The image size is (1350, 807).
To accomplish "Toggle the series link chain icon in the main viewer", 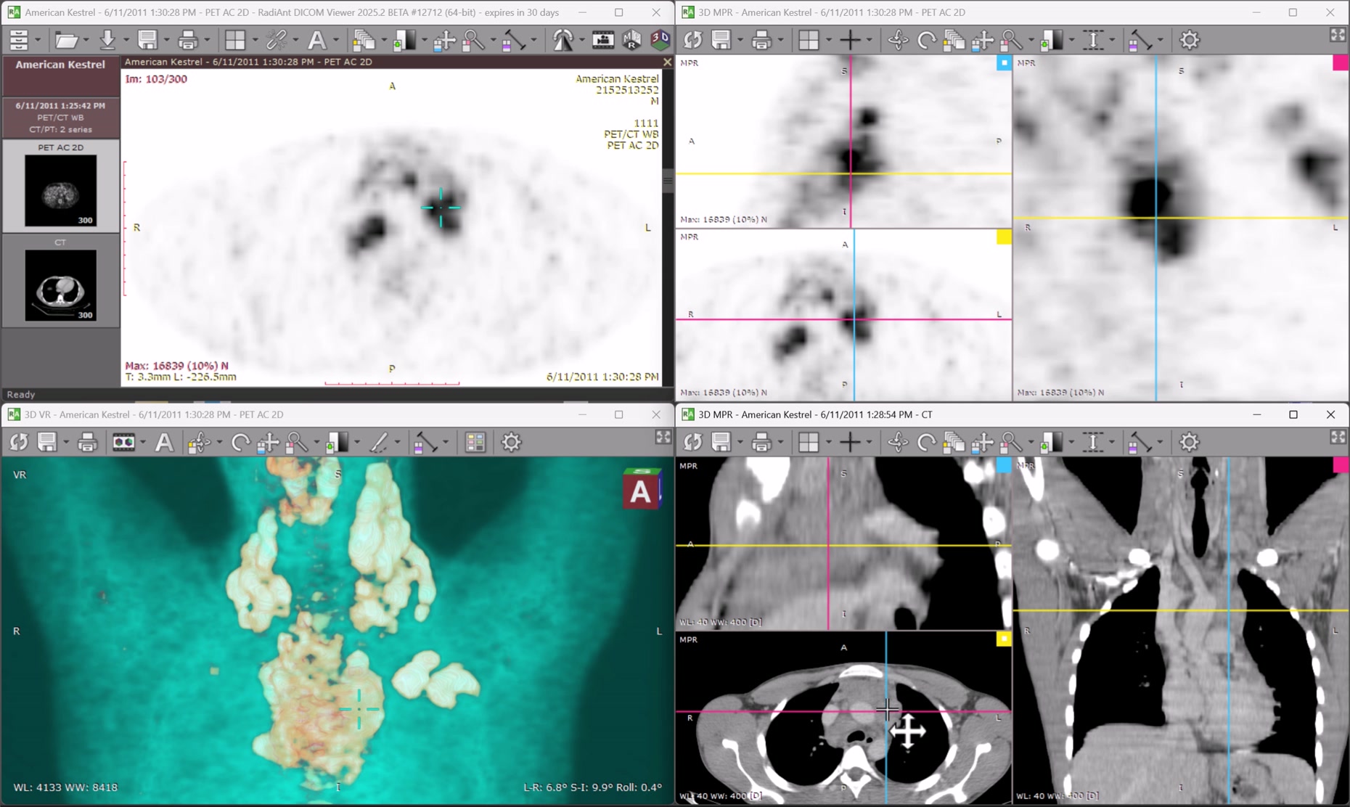I will point(277,40).
